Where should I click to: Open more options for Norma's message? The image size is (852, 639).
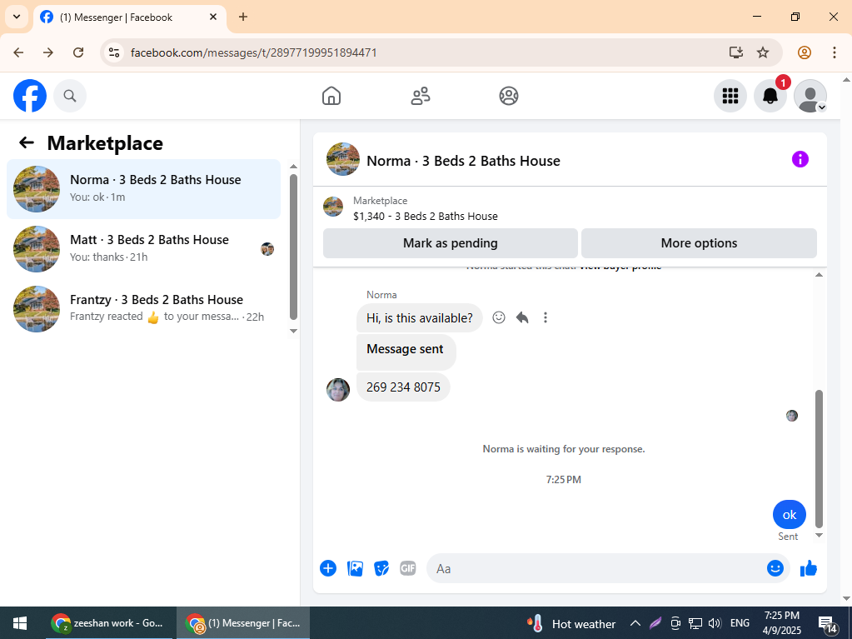point(546,317)
